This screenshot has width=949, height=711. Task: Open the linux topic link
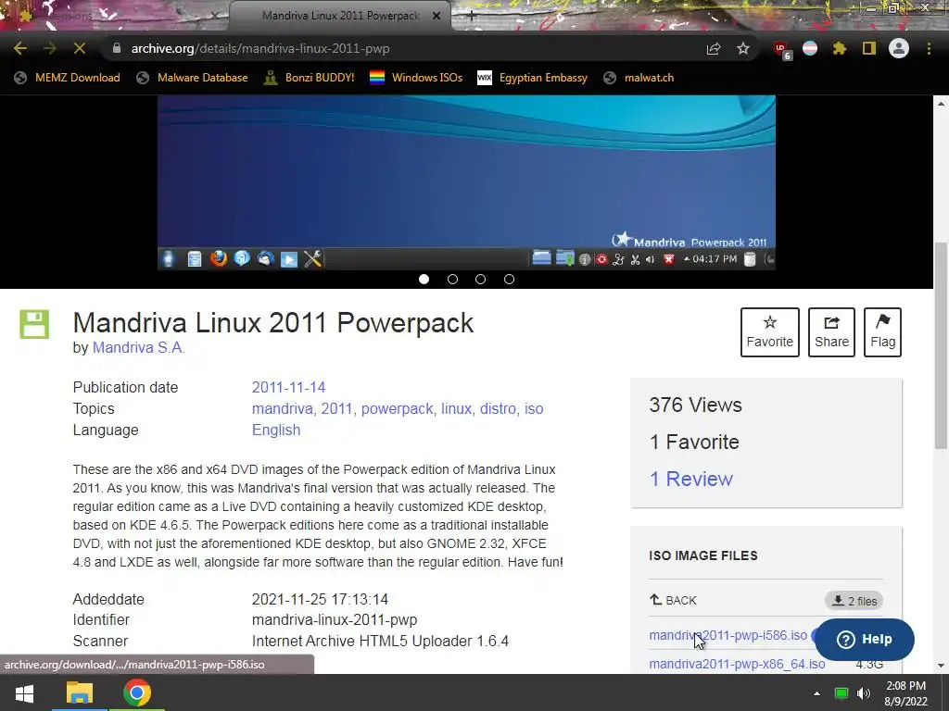pyautogui.click(x=456, y=408)
